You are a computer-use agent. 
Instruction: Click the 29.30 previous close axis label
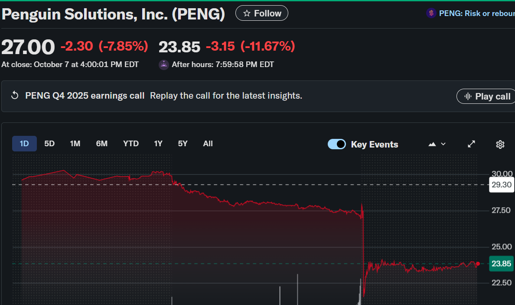pyautogui.click(x=501, y=185)
